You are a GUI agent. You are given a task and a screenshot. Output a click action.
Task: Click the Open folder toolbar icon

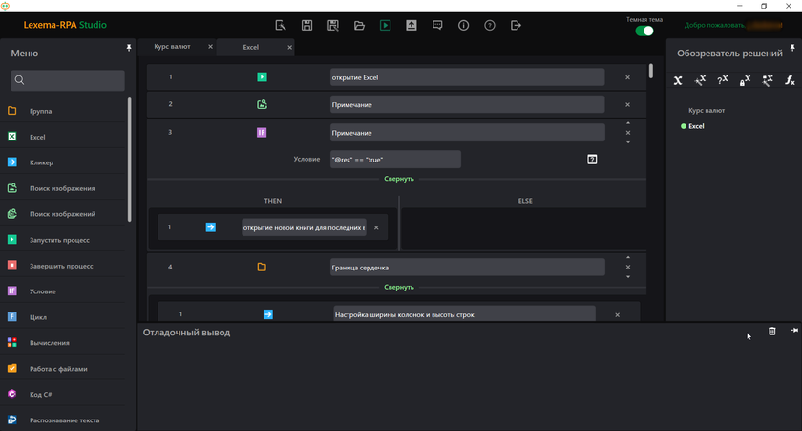pyautogui.click(x=359, y=25)
